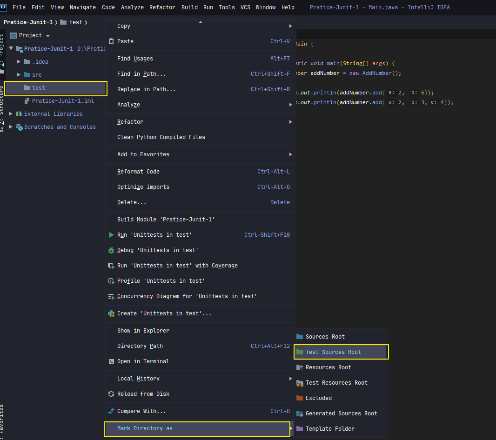Click the orange Excluded folder icon

coord(300,398)
